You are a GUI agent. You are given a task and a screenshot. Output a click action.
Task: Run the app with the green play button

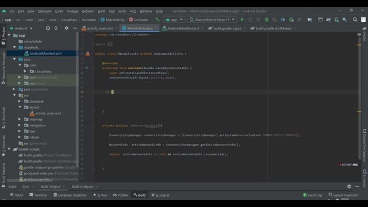point(242,20)
